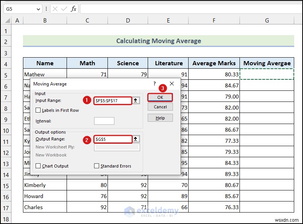Select column F header
Image resolution: width=303 pixels, height=224 pixels.
(x=214, y=21)
